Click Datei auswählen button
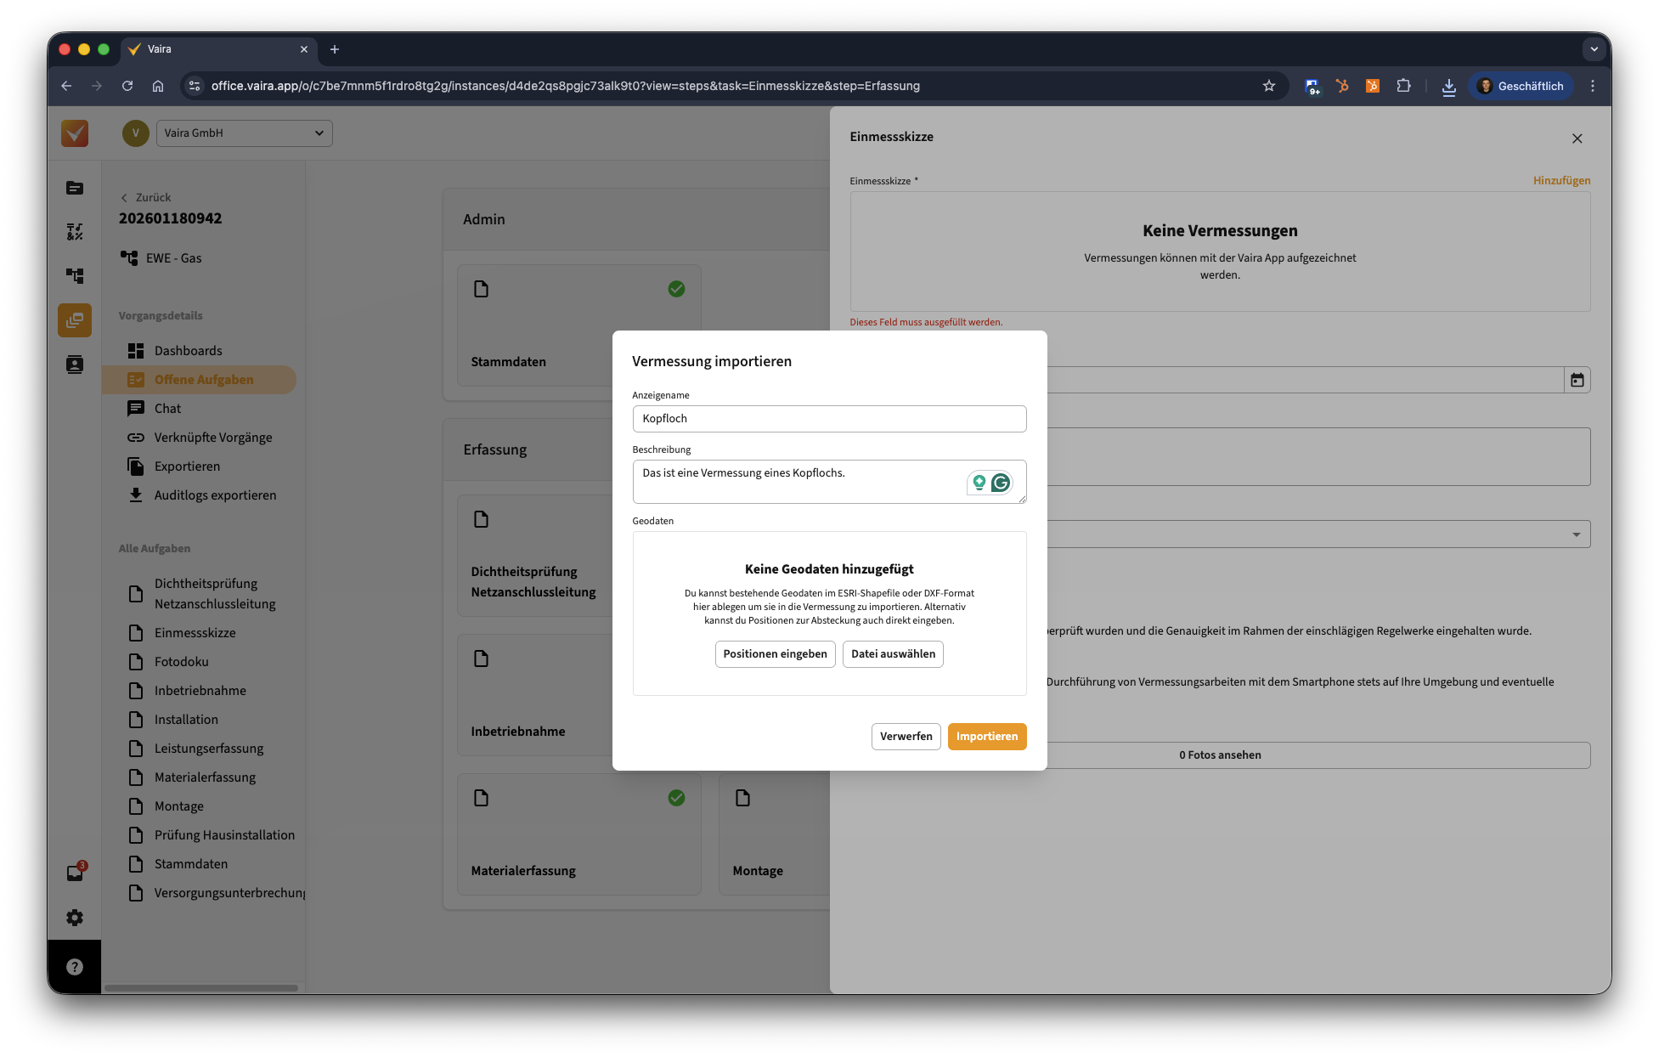Screen dimensions: 1659x1057 tap(893, 654)
